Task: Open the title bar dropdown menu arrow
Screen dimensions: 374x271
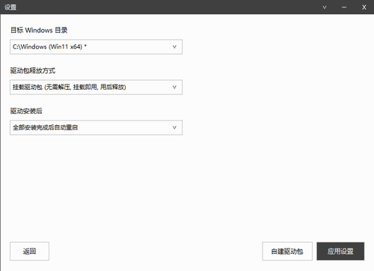Action: click(325, 7)
